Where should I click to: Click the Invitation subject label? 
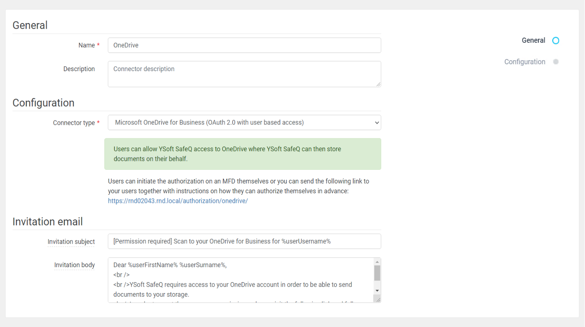coord(71,242)
